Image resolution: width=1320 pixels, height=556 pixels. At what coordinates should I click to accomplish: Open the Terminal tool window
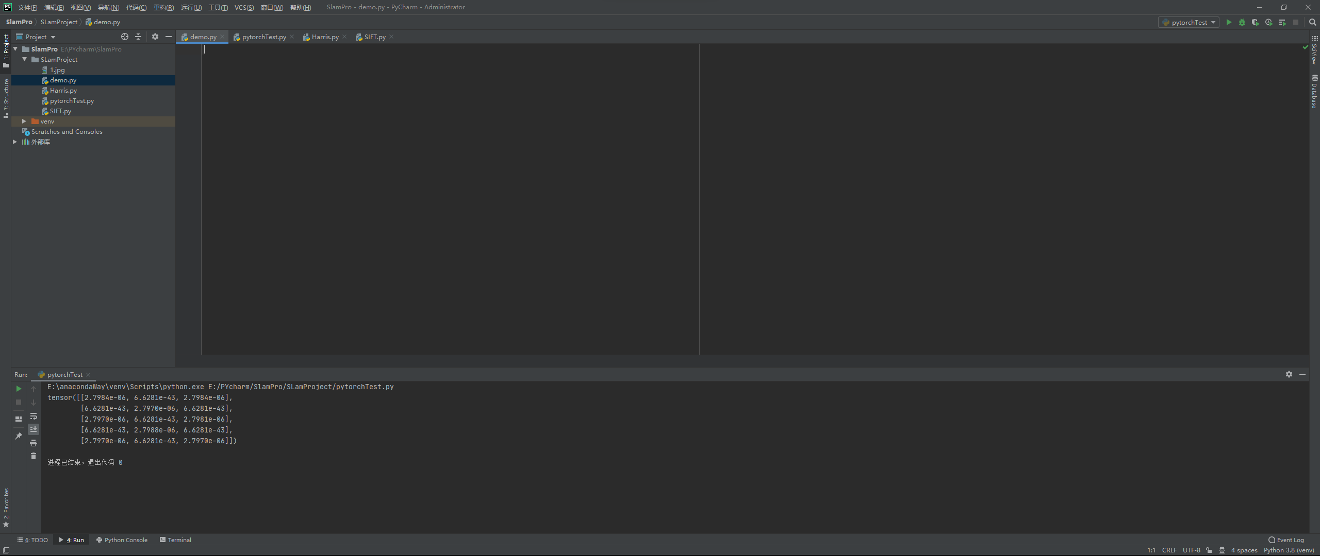(175, 540)
